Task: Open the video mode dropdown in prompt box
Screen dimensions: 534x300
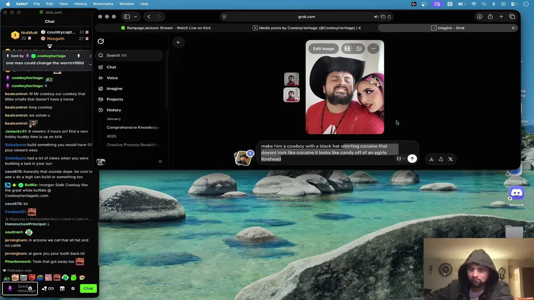Action: 401,159
